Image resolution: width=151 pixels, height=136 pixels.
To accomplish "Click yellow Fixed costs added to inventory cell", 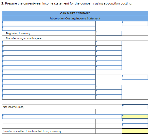I will [x=135, y=131].
